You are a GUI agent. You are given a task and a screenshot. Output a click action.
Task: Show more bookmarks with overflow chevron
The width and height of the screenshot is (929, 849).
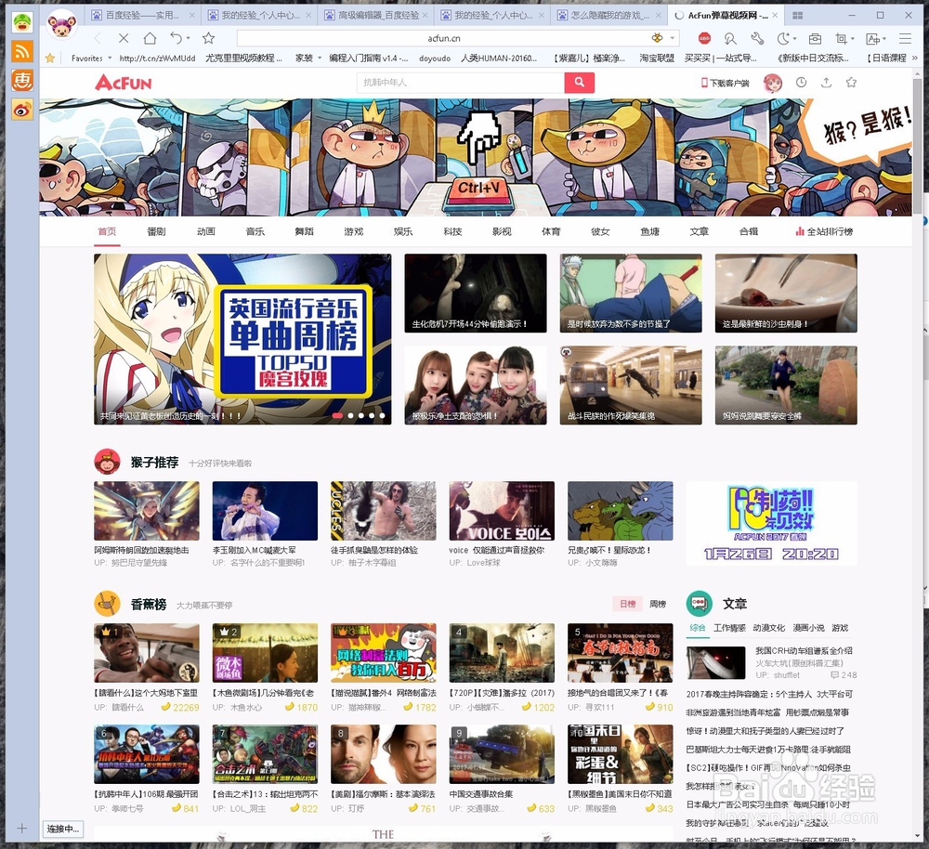(915, 59)
